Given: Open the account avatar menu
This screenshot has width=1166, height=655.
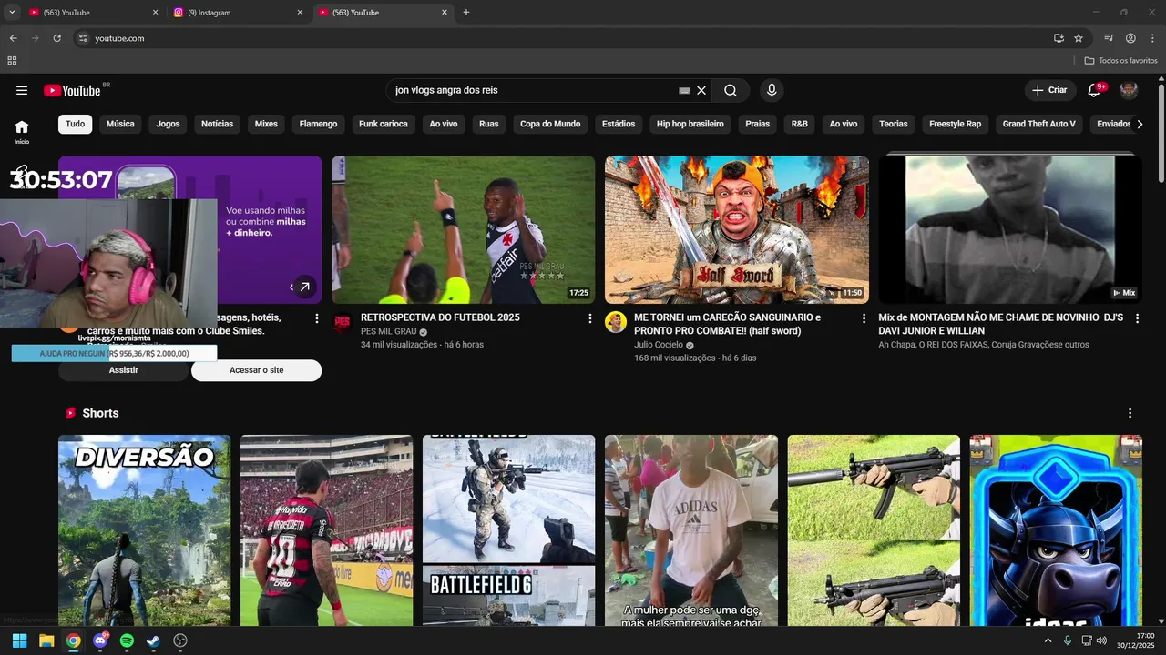Looking at the screenshot, I should pos(1129,90).
